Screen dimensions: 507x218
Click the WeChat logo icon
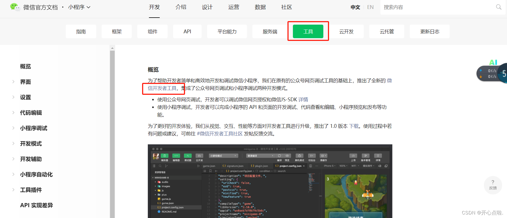(x=15, y=7)
